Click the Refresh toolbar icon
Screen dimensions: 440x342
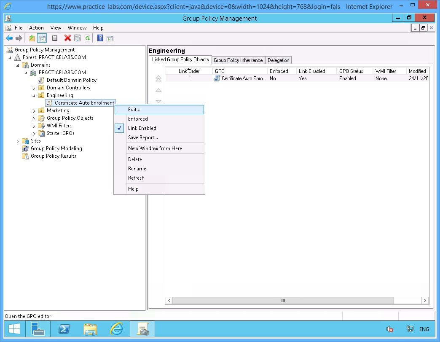pos(87,38)
